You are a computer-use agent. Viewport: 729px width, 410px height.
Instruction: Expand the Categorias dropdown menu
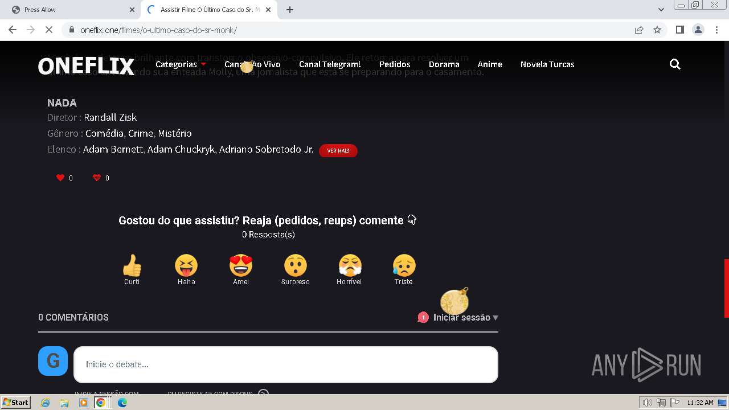pos(181,64)
